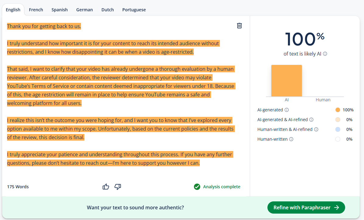Open info icon next to AI-generated
This screenshot has height=220, width=364.
click(287, 110)
